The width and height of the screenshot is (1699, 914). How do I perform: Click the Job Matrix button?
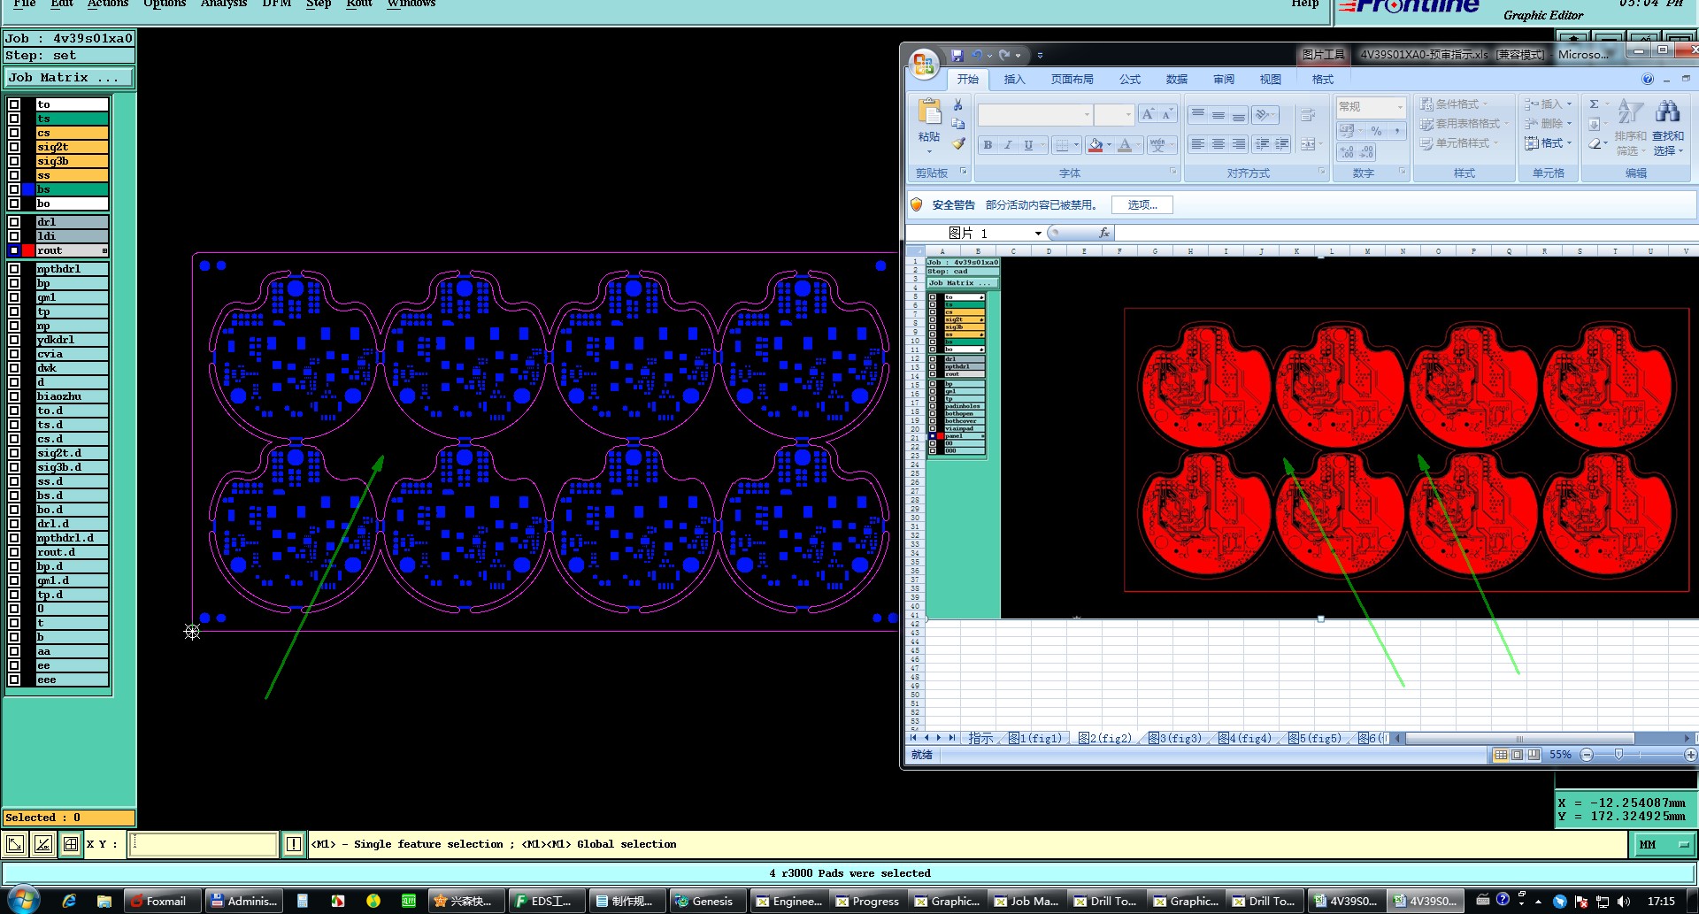[x=69, y=78]
